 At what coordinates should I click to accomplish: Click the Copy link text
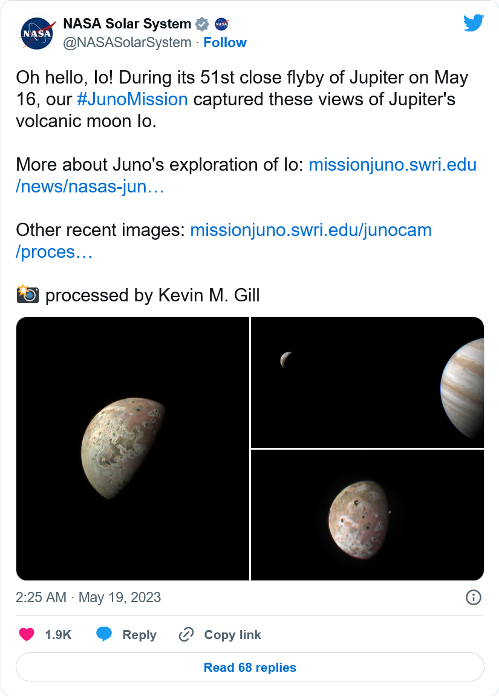[232, 634]
